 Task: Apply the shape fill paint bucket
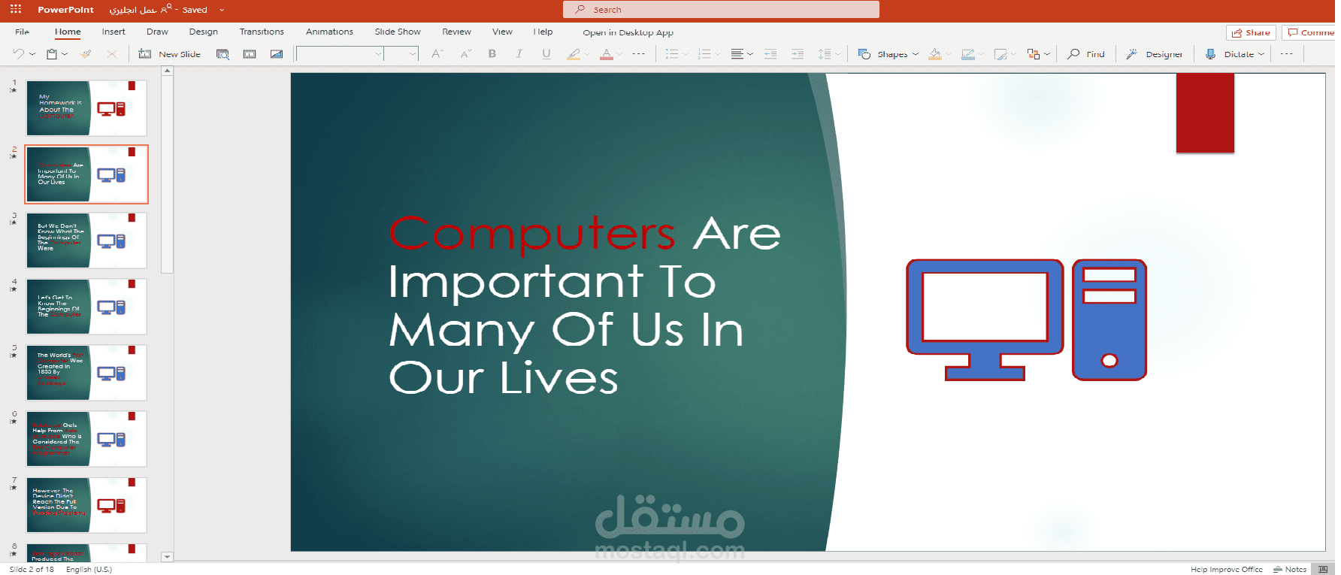935,54
